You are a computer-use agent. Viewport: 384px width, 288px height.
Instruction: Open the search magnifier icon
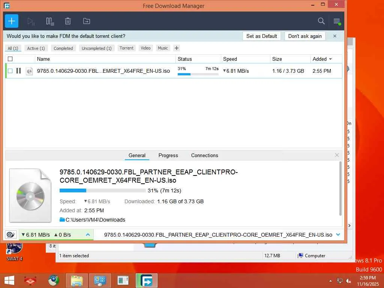tap(321, 21)
